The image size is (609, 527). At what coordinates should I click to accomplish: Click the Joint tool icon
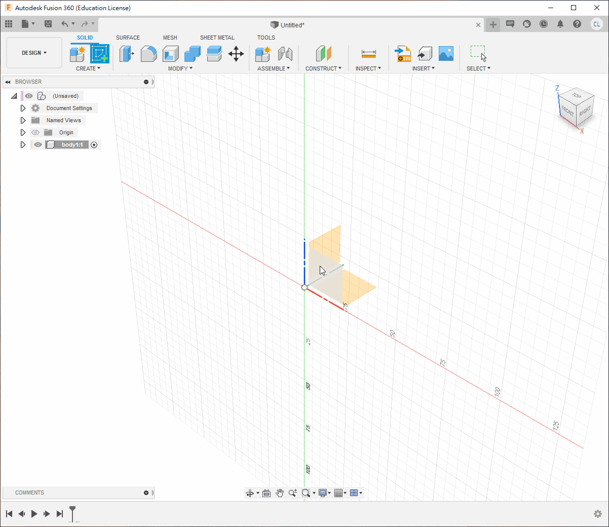pos(285,53)
